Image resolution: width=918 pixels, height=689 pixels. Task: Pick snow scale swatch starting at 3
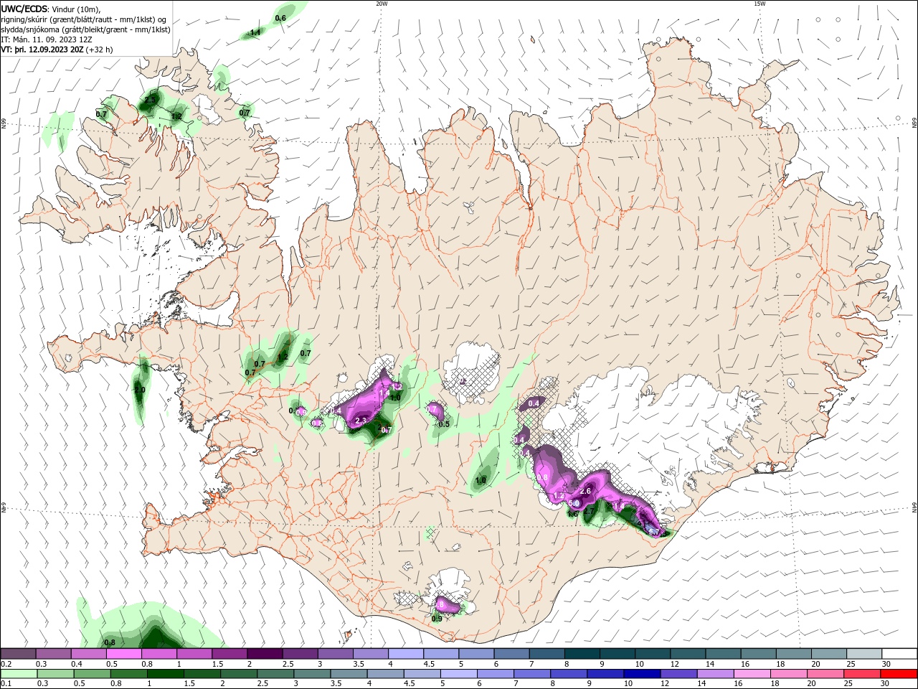coord(334,654)
